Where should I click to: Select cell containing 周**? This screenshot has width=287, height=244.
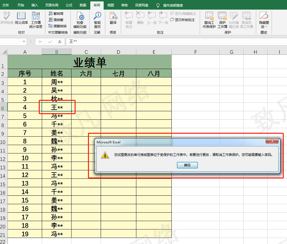pos(57,82)
